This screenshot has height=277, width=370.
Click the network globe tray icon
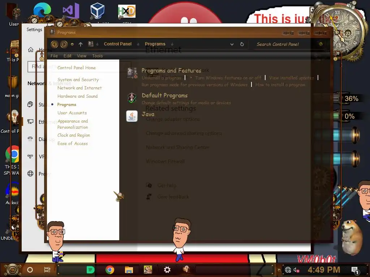288,270
